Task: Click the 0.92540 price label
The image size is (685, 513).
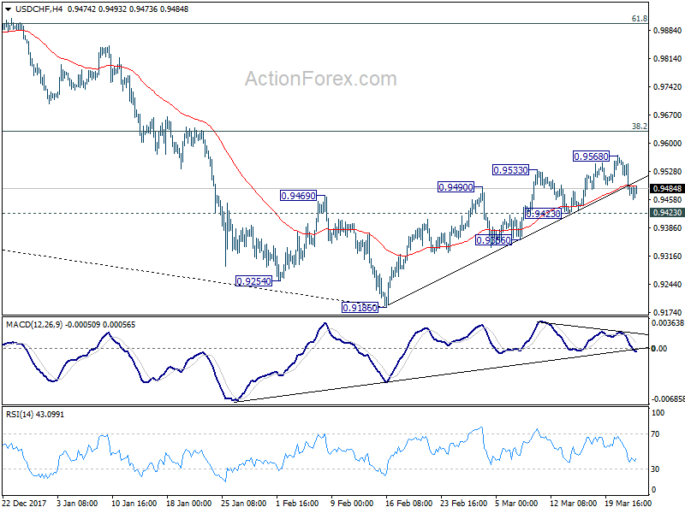Action: coord(253,281)
